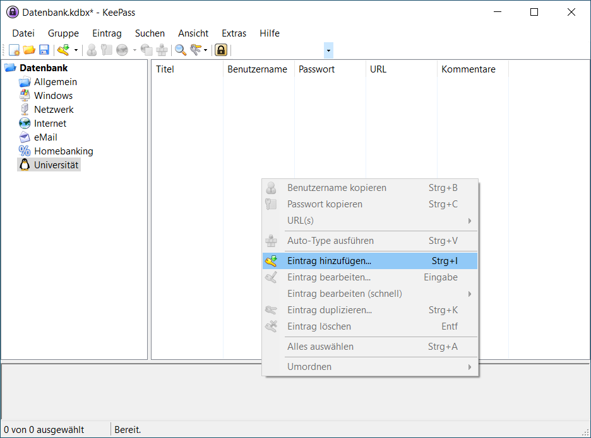
Task: Click the open URL globe toolbar icon
Action: point(122,50)
